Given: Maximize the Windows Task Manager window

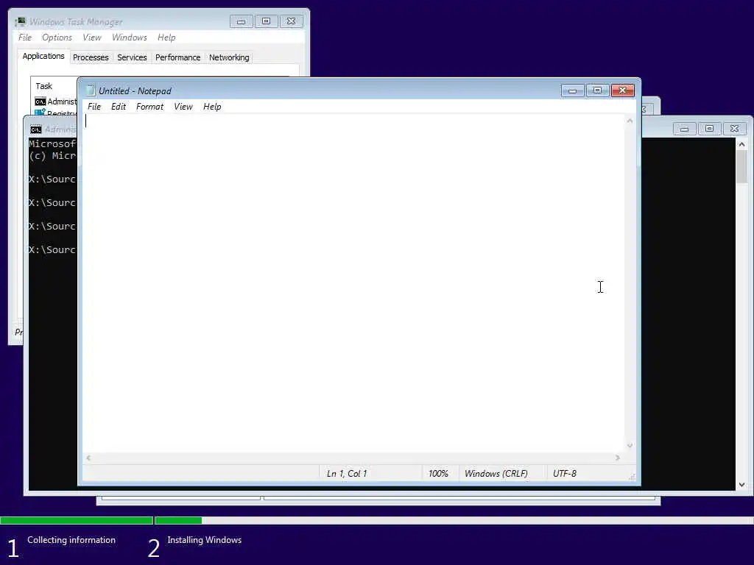Looking at the screenshot, I should [x=267, y=21].
